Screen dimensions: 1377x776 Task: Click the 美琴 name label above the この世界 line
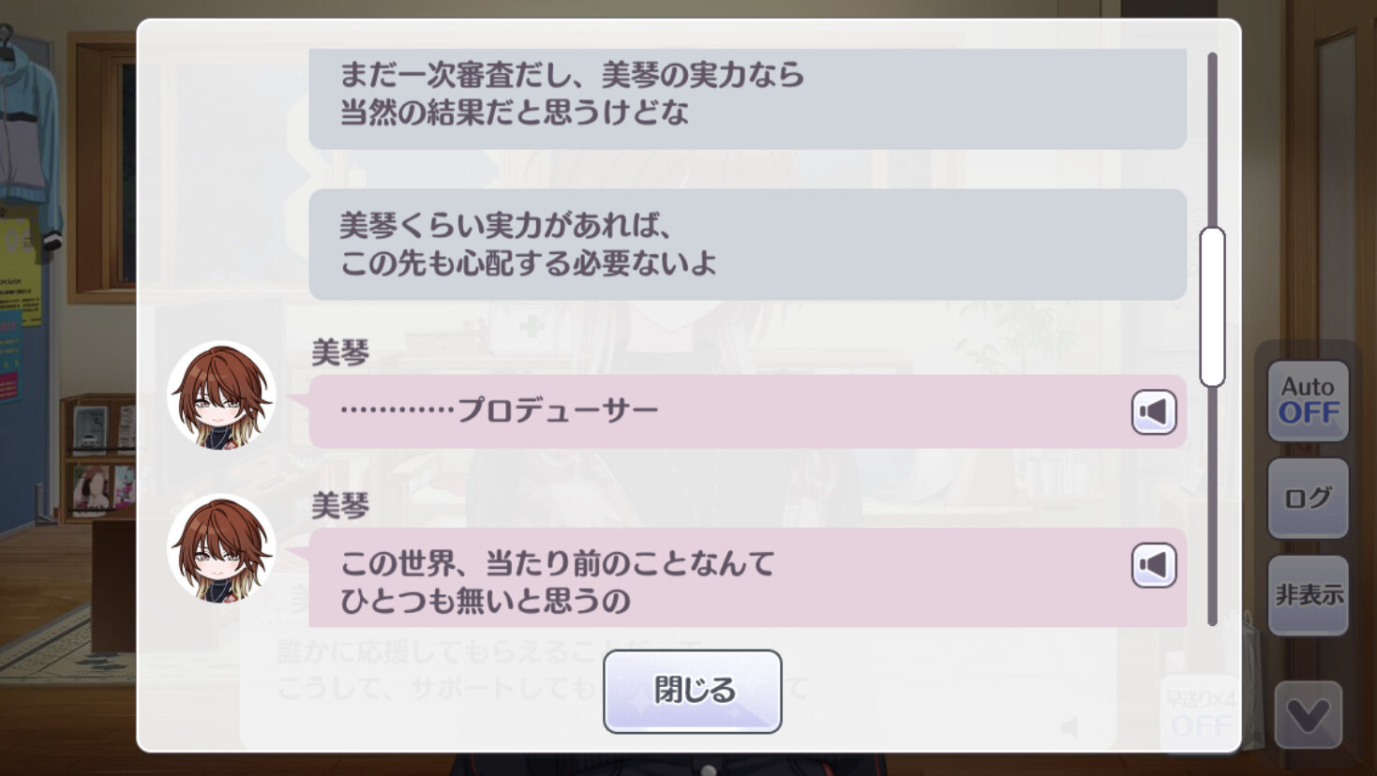click(x=340, y=507)
